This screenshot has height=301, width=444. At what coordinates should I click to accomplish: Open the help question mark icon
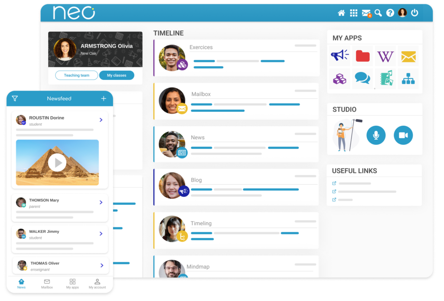tap(390, 13)
